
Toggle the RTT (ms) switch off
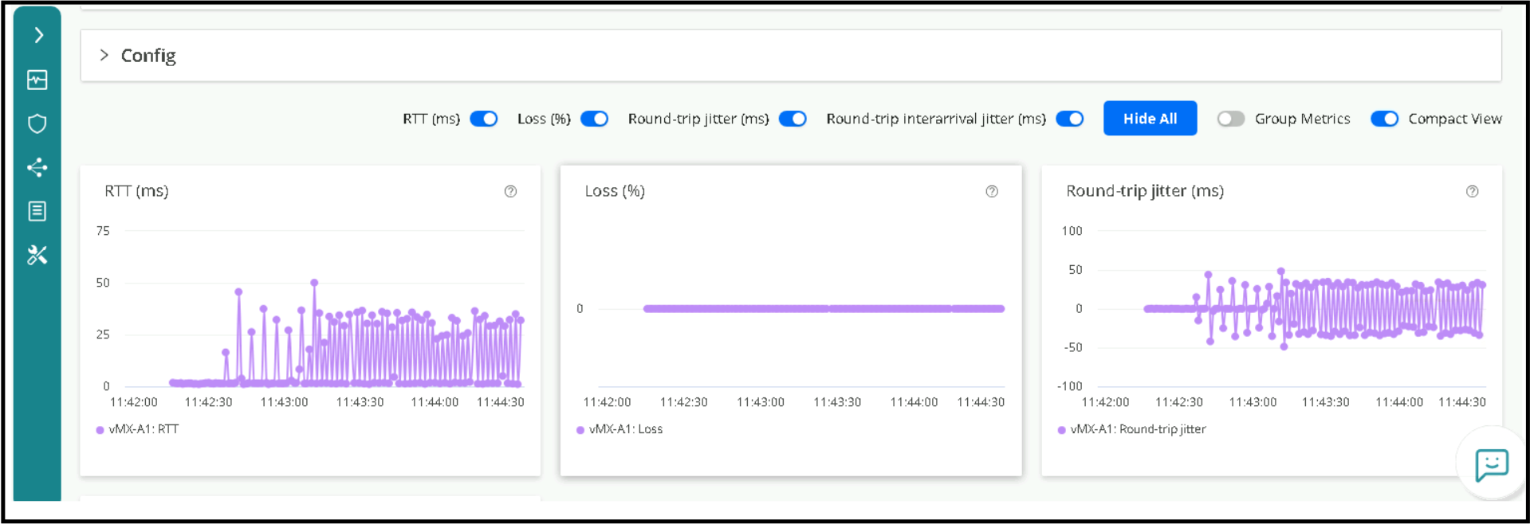pyautogui.click(x=484, y=119)
